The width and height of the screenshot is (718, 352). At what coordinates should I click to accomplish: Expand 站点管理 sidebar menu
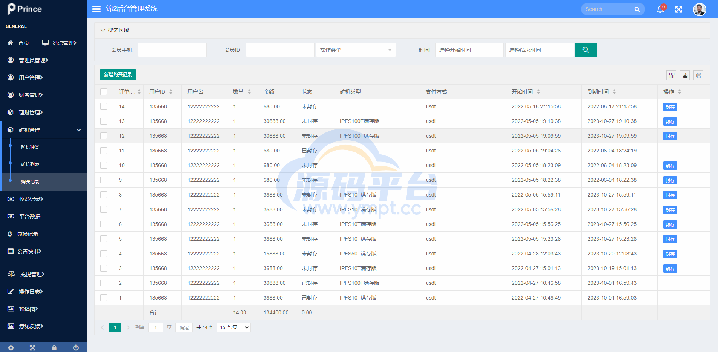point(60,43)
